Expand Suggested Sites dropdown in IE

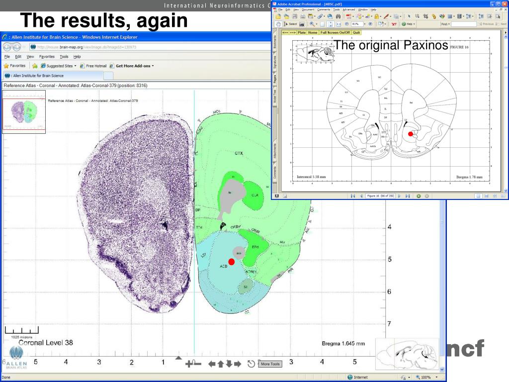point(76,66)
